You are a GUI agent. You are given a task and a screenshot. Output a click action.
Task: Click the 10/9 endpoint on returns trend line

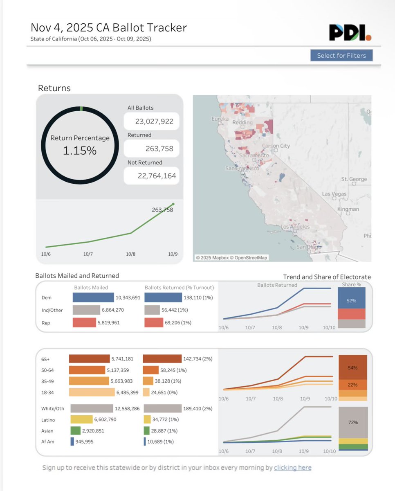[x=173, y=203]
